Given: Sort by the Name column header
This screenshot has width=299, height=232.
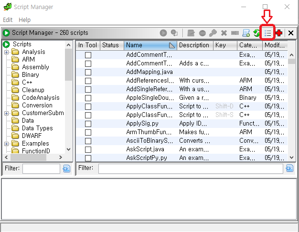Looking at the screenshot, I should (150, 45).
